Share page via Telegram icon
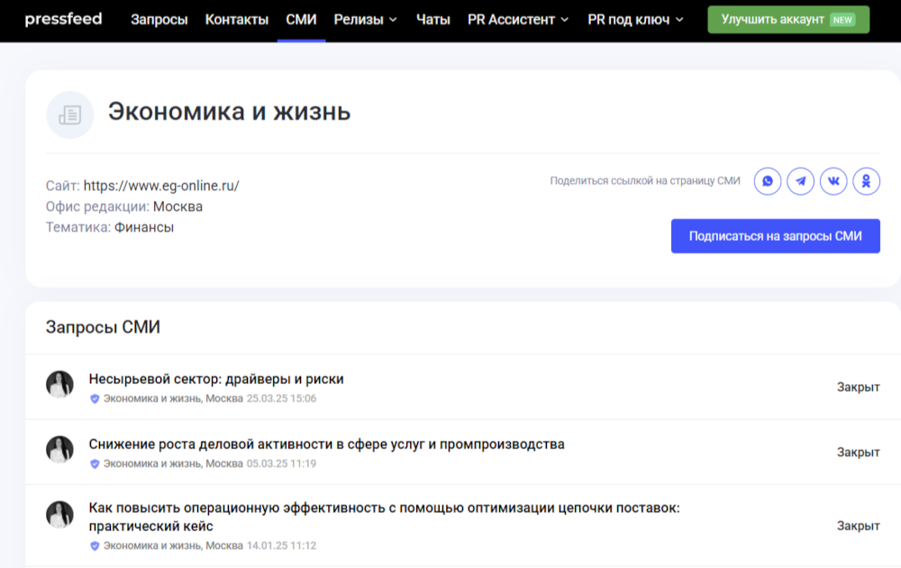The width and height of the screenshot is (901, 568). (800, 181)
